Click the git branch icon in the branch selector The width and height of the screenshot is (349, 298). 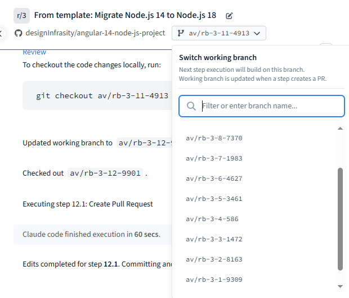click(180, 33)
